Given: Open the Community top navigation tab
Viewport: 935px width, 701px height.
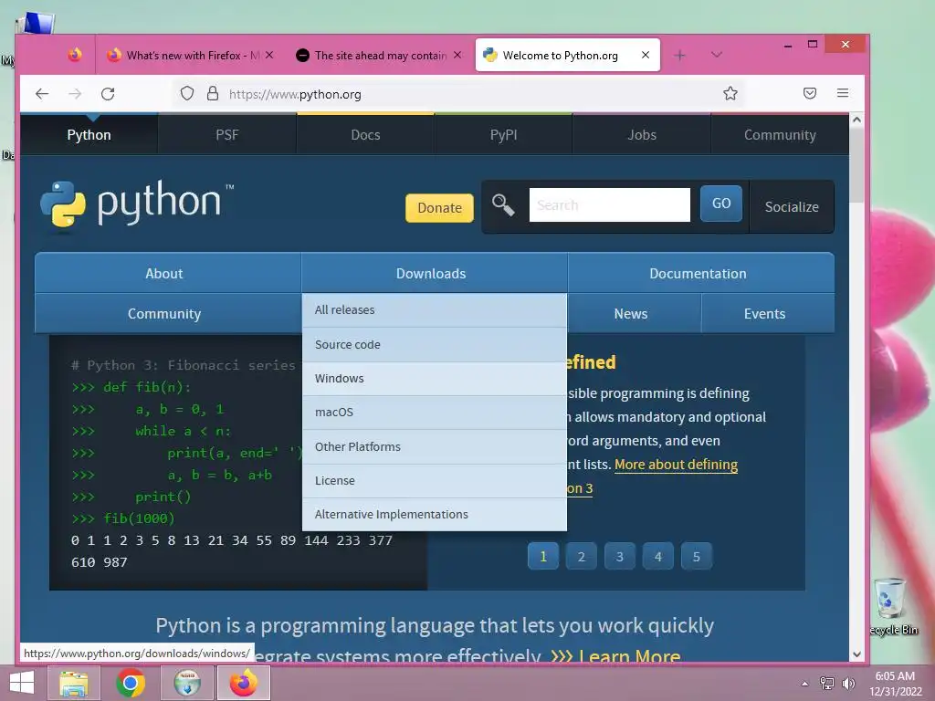Looking at the screenshot, I should coord(780,135).
